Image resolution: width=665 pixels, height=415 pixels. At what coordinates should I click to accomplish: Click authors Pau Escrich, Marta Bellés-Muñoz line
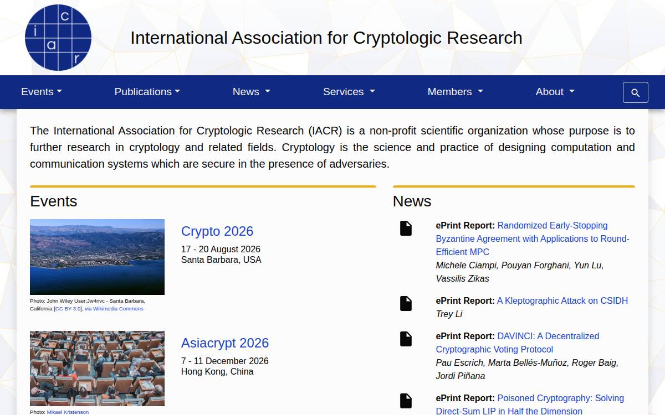[527, 369]
